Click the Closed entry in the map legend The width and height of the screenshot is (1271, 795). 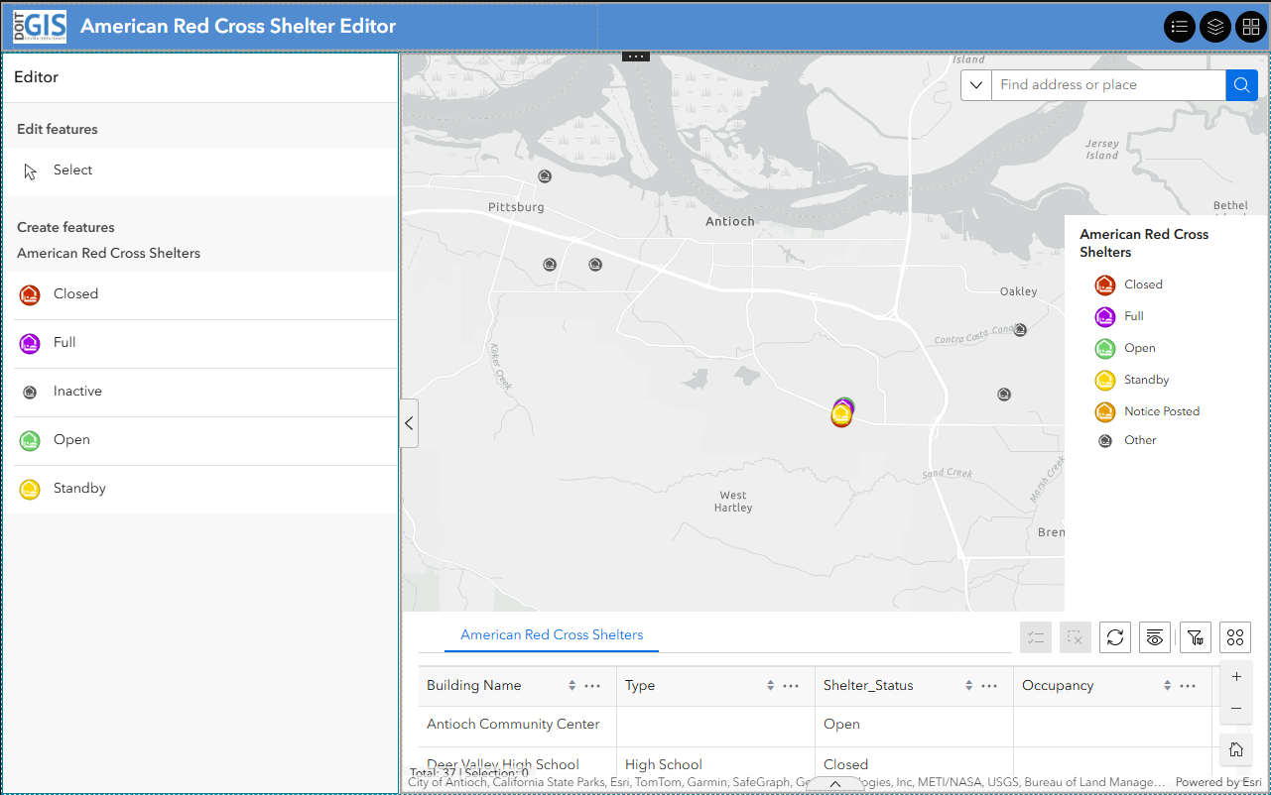click(1129, 284)
